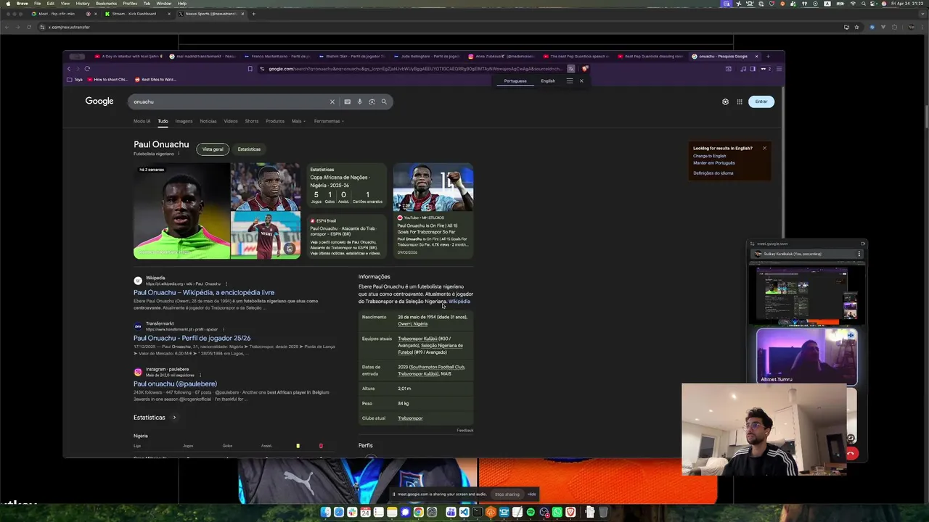Screen dimensions: 929x522
Task: Open Visual Studio Code in the Dock
Action: (464, 513)
